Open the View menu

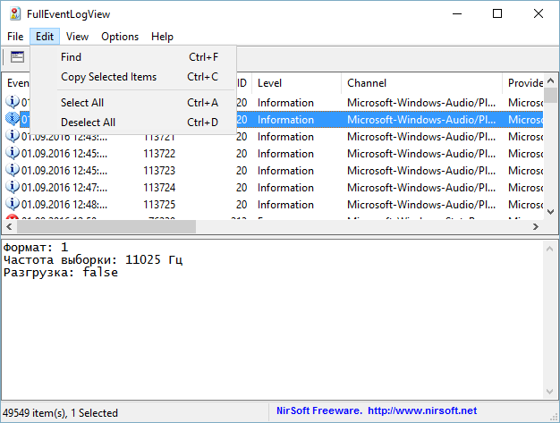[x=77, y=37]
